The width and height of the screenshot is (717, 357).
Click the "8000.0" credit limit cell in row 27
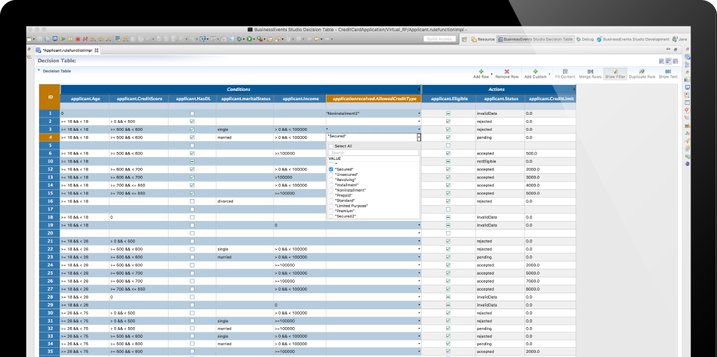click(x=550, y=289)
